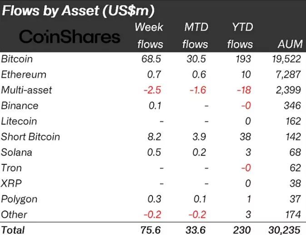Select the MTD flows column header

195,35
